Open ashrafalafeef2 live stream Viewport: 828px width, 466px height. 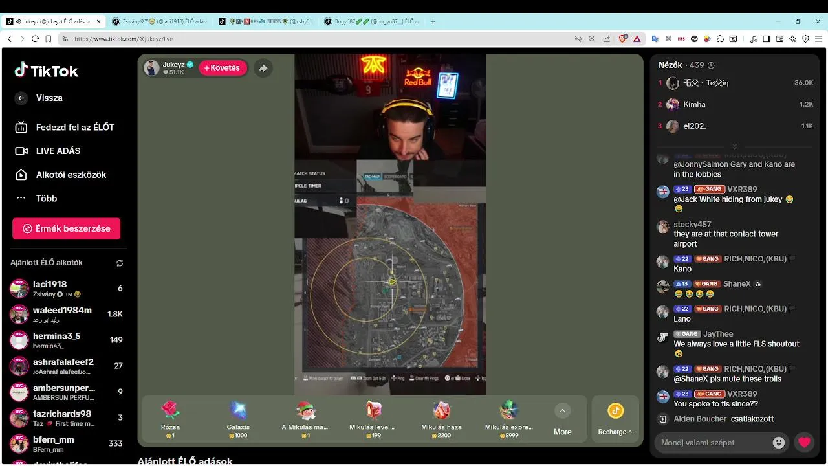click(x=66, y=366)
